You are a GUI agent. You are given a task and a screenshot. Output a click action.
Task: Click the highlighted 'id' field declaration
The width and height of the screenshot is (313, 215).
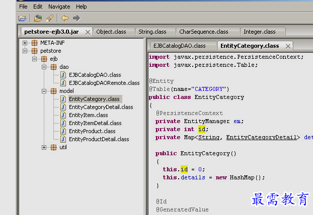pos(202,129)
